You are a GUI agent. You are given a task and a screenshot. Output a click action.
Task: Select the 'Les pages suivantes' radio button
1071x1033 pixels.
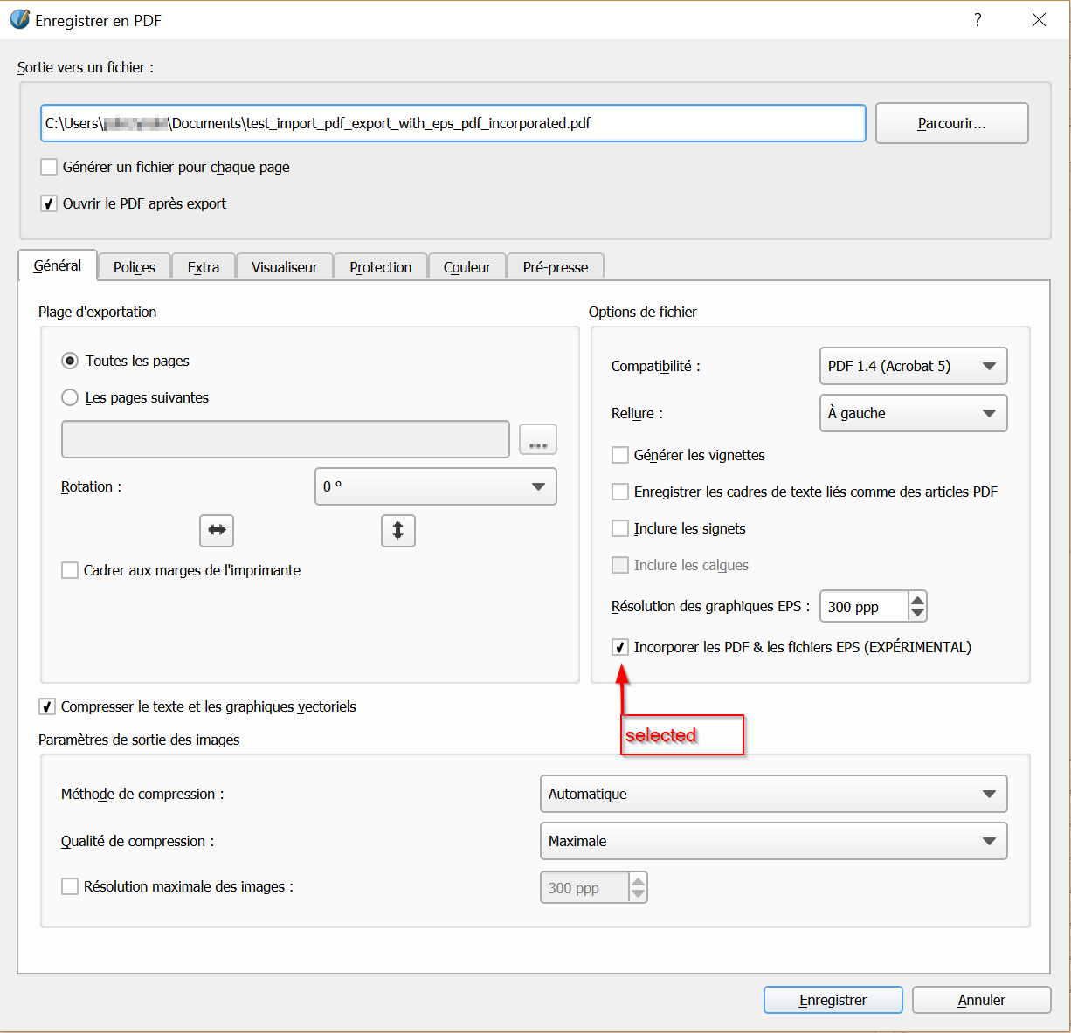pos(70,397)
